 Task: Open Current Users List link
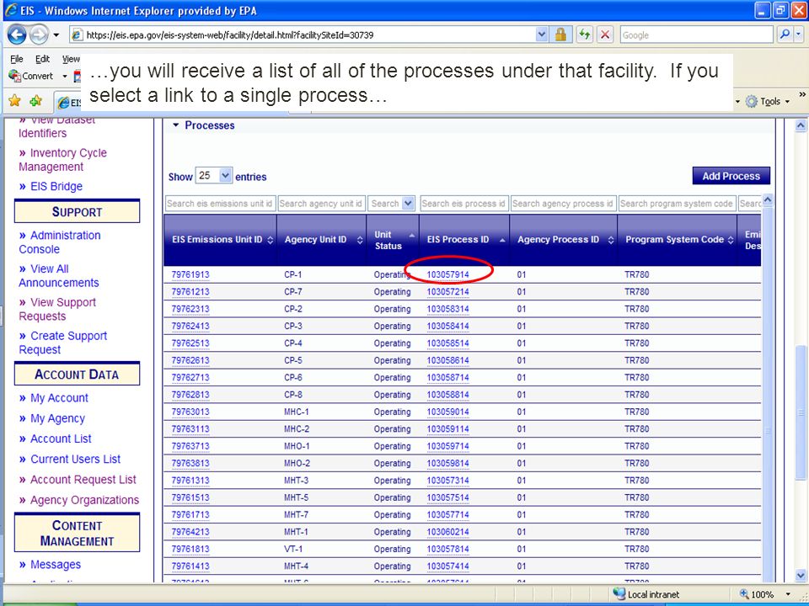(75, 459)
